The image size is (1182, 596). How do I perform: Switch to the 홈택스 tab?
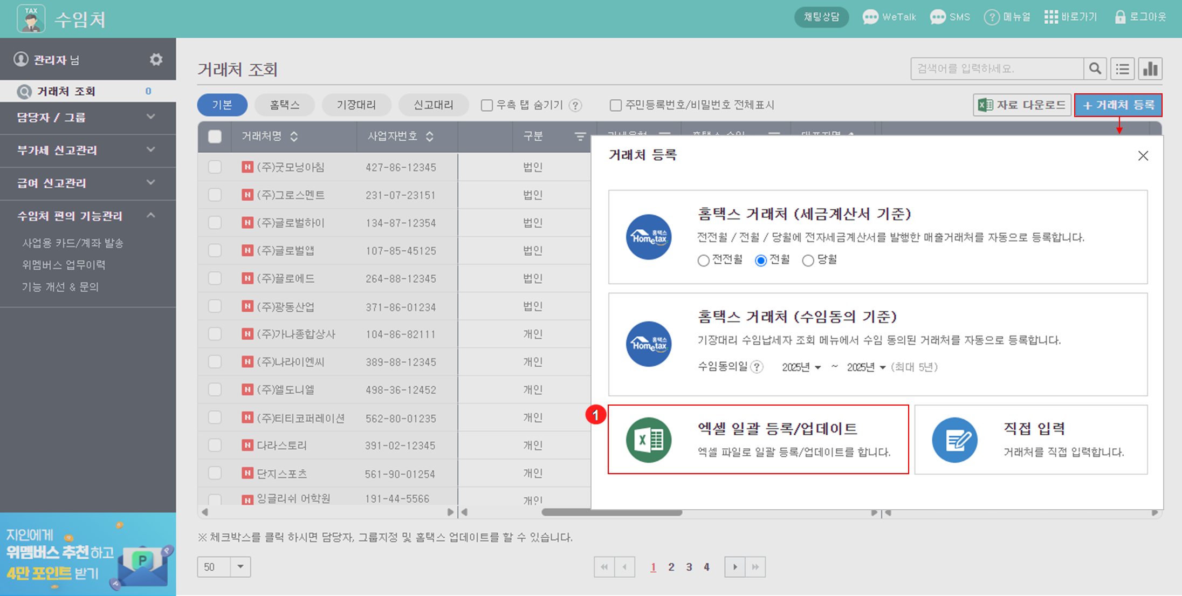pos(284,105)
